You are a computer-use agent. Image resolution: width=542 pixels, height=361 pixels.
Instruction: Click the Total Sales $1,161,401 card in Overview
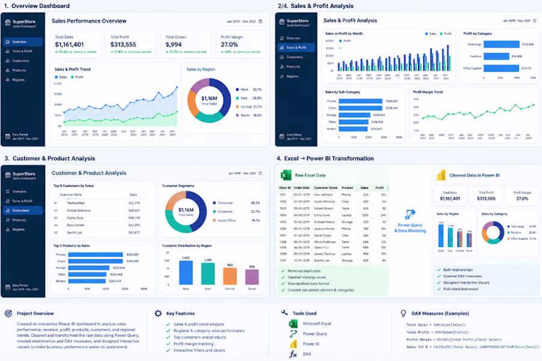point(76,44)
